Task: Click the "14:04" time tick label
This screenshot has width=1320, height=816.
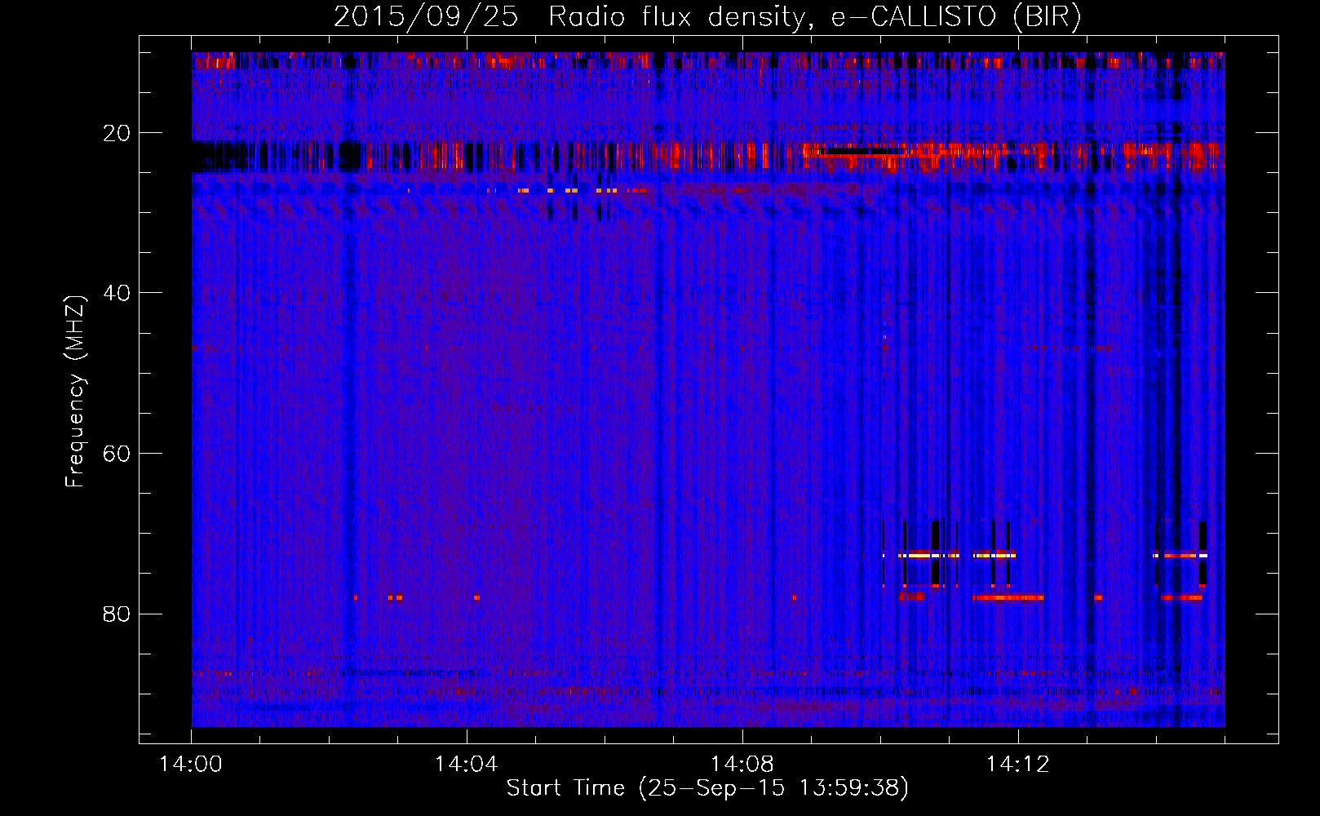Action: coord(466,765)
